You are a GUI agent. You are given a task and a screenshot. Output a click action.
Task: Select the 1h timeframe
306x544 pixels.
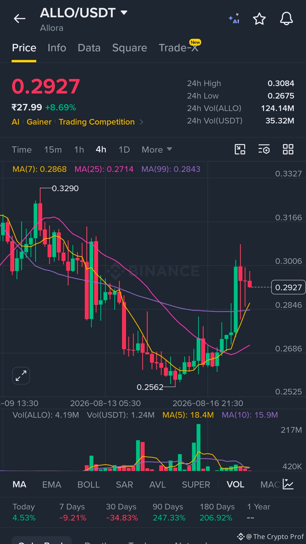click(79, 150)
